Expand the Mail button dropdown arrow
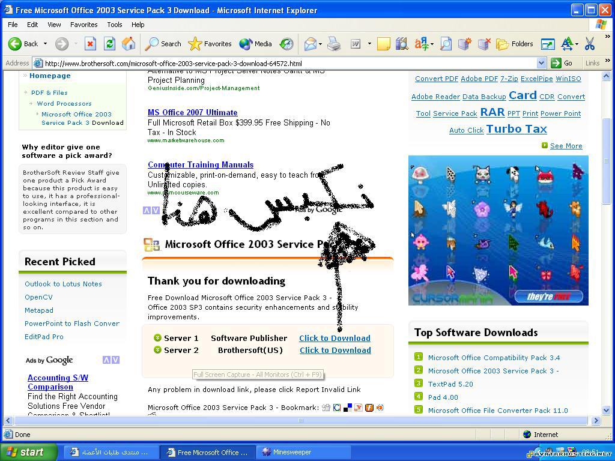Screen dimensions: 615x461 point(320,44)
